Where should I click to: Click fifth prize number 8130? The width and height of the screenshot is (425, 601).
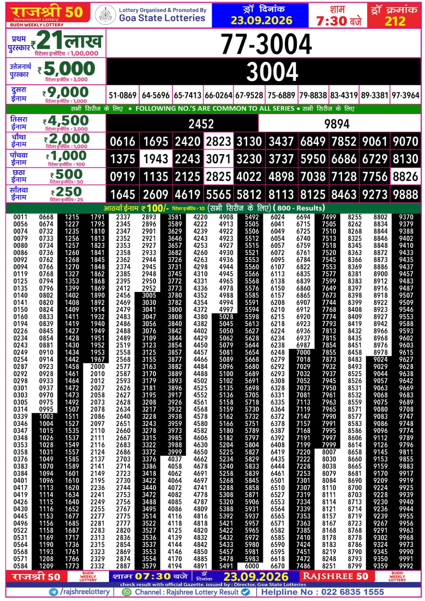coord(405,159)
